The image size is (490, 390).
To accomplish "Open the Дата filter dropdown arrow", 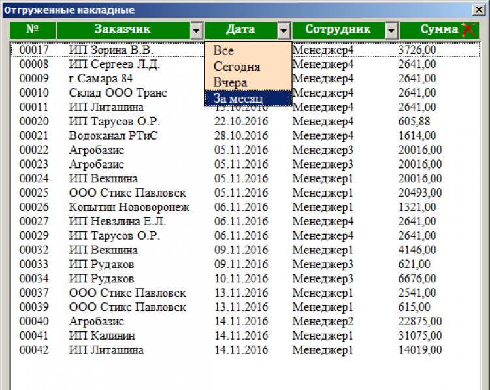I will (284, 30).
